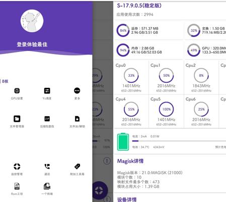The image size is (226, 202).
Task: Open the Yc调度 scheduler icon
Action: click(x=47, y=91)
